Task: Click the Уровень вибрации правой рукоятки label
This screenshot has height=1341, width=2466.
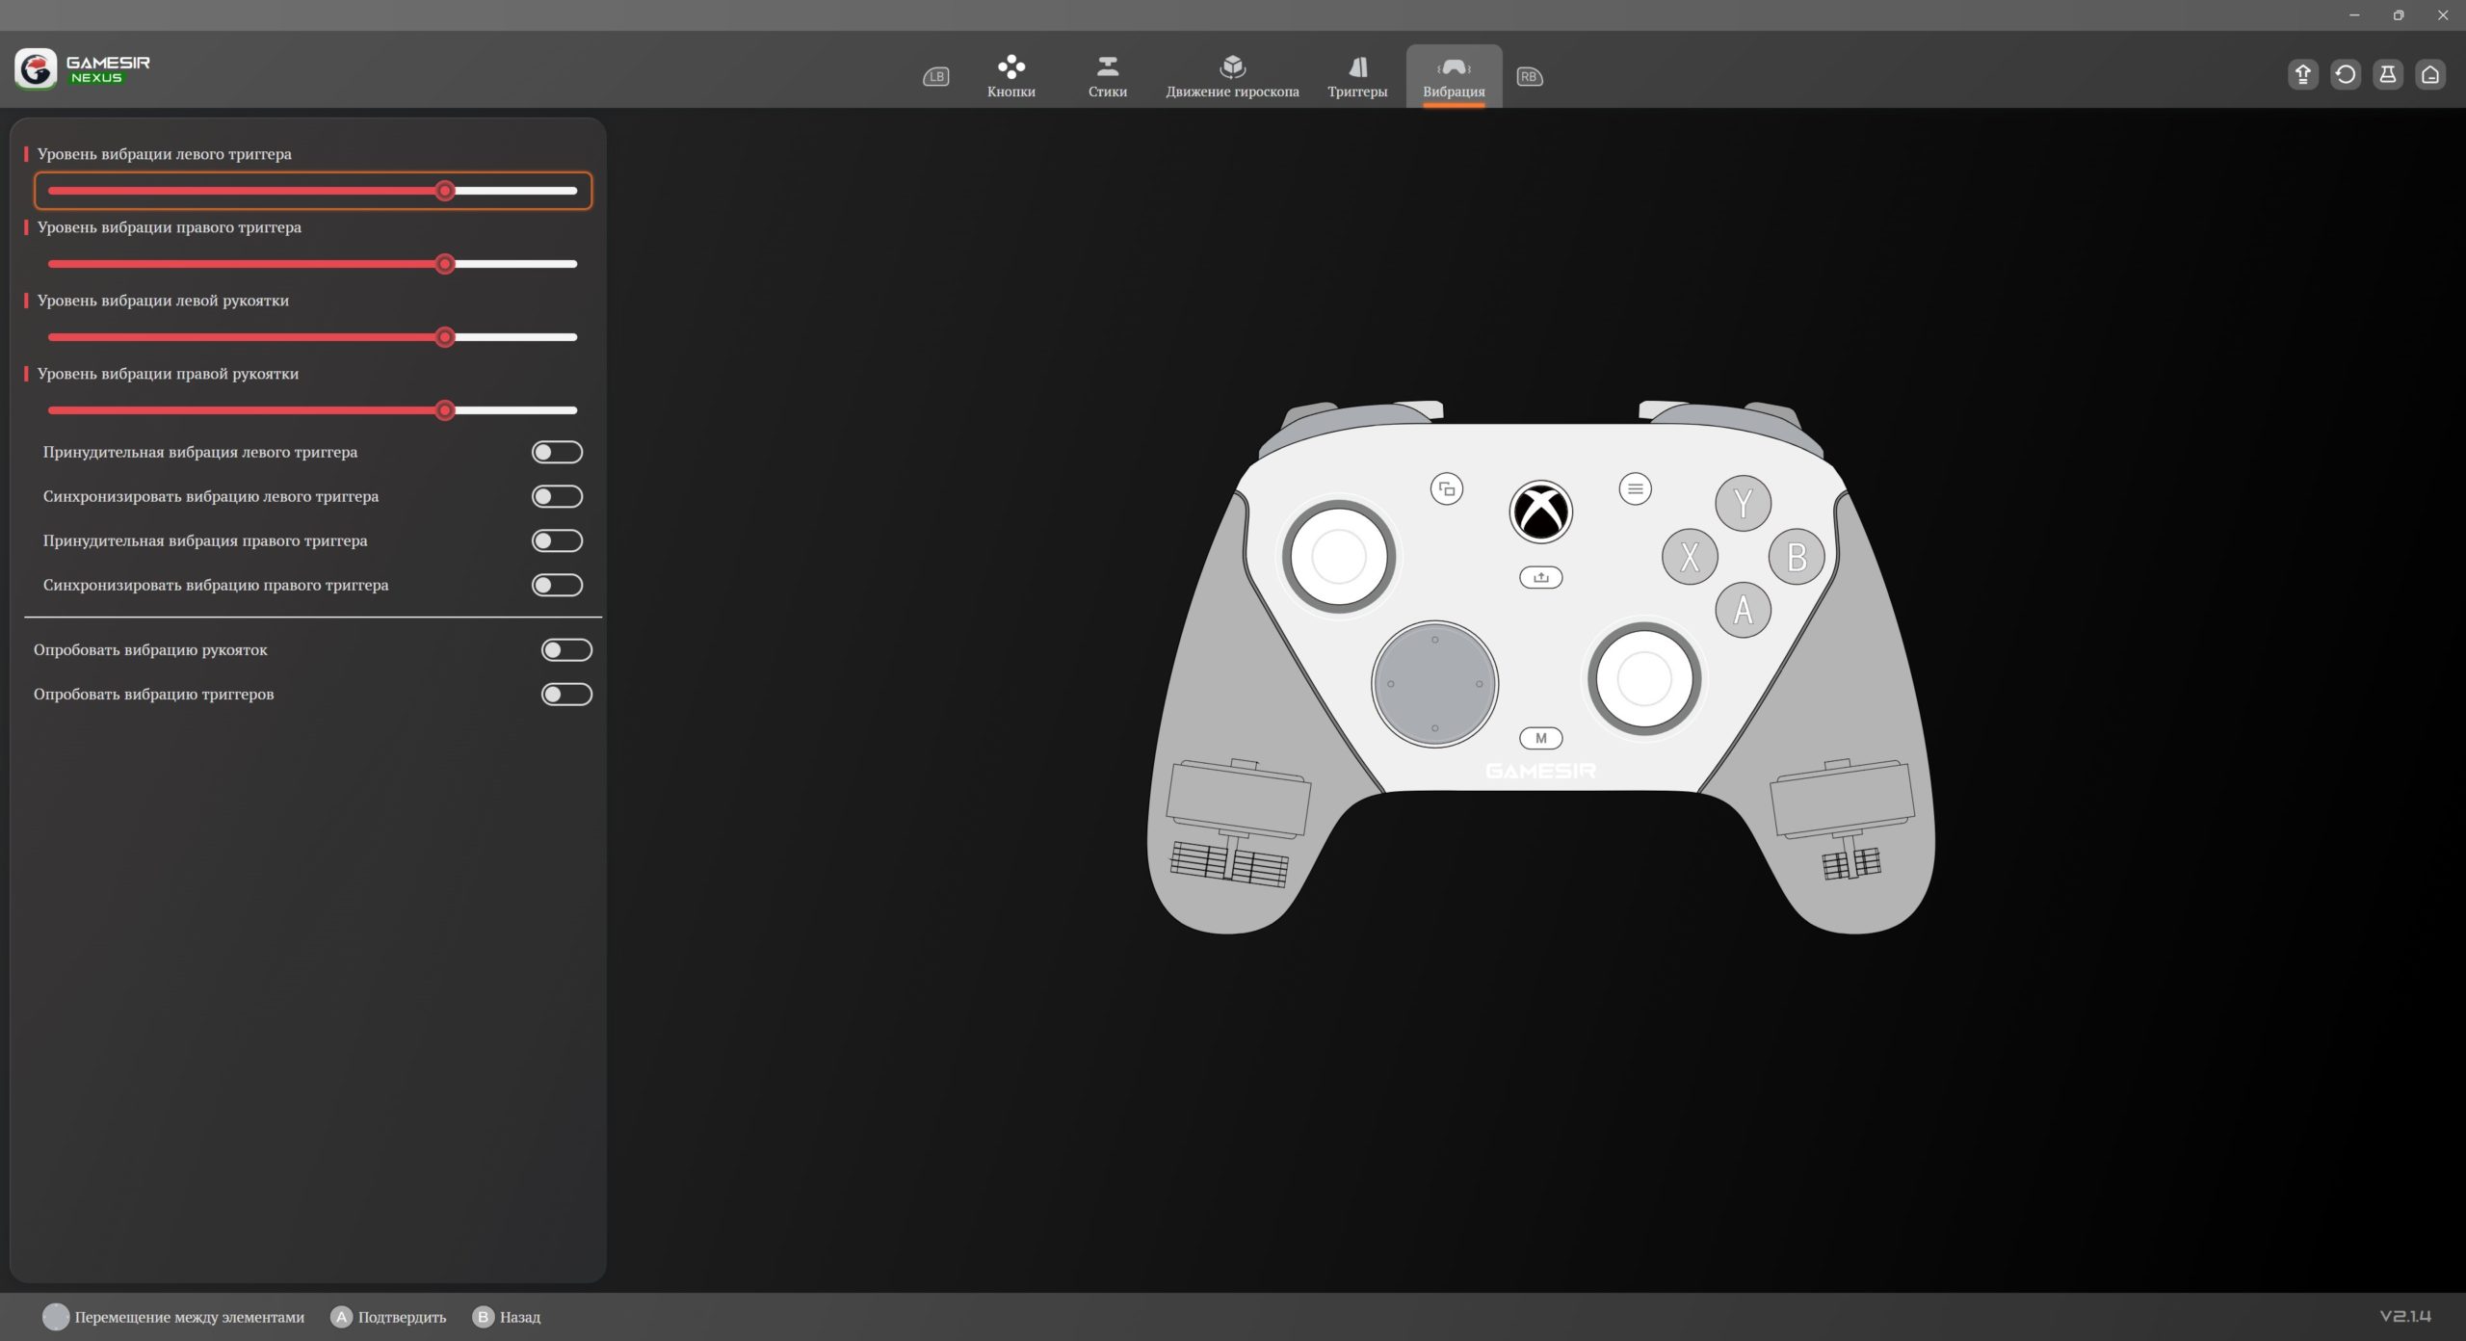Action: coord(168,374)
